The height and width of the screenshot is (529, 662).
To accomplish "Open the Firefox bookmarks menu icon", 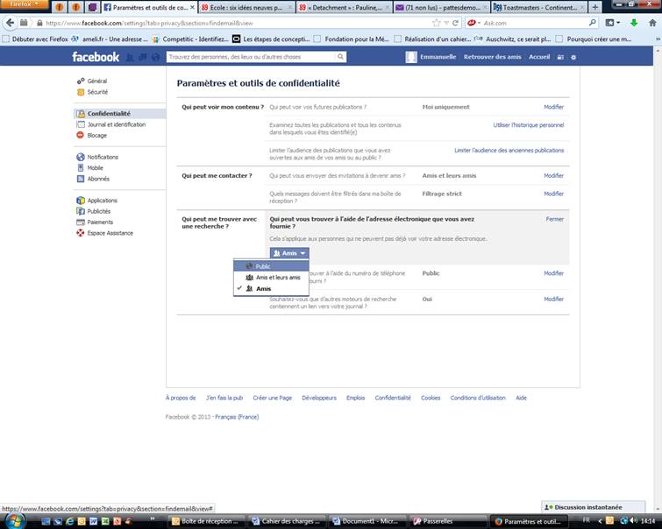I will point(613,23).
